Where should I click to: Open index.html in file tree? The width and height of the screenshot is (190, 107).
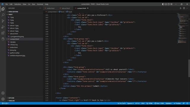(14, 47)
